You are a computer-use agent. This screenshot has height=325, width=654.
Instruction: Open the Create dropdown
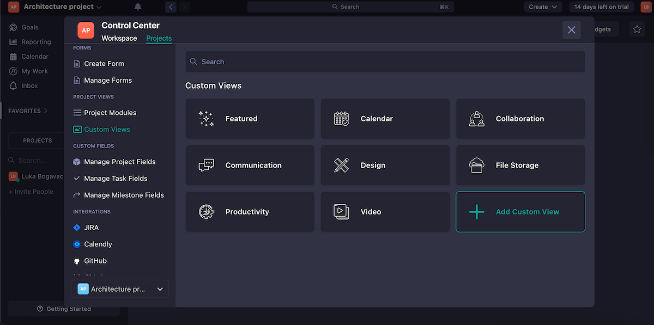pyautogui.click(x=542, y=7)
